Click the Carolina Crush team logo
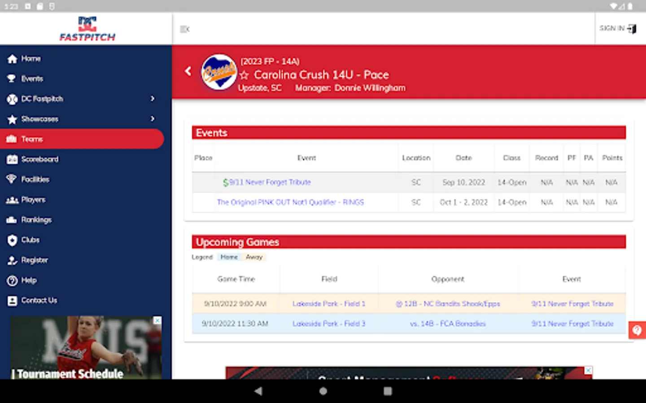Image resolution: width=646 pixels, height=403 pixels. coord(218,72)
